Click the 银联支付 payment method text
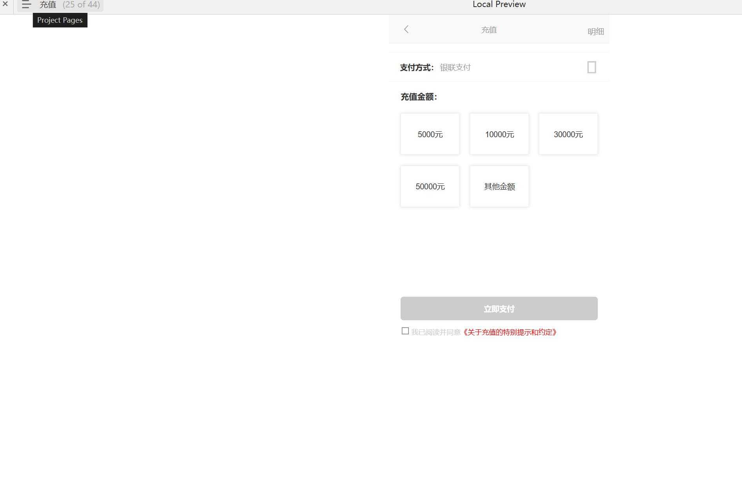The image size is (742, 488). pos(455,67)
